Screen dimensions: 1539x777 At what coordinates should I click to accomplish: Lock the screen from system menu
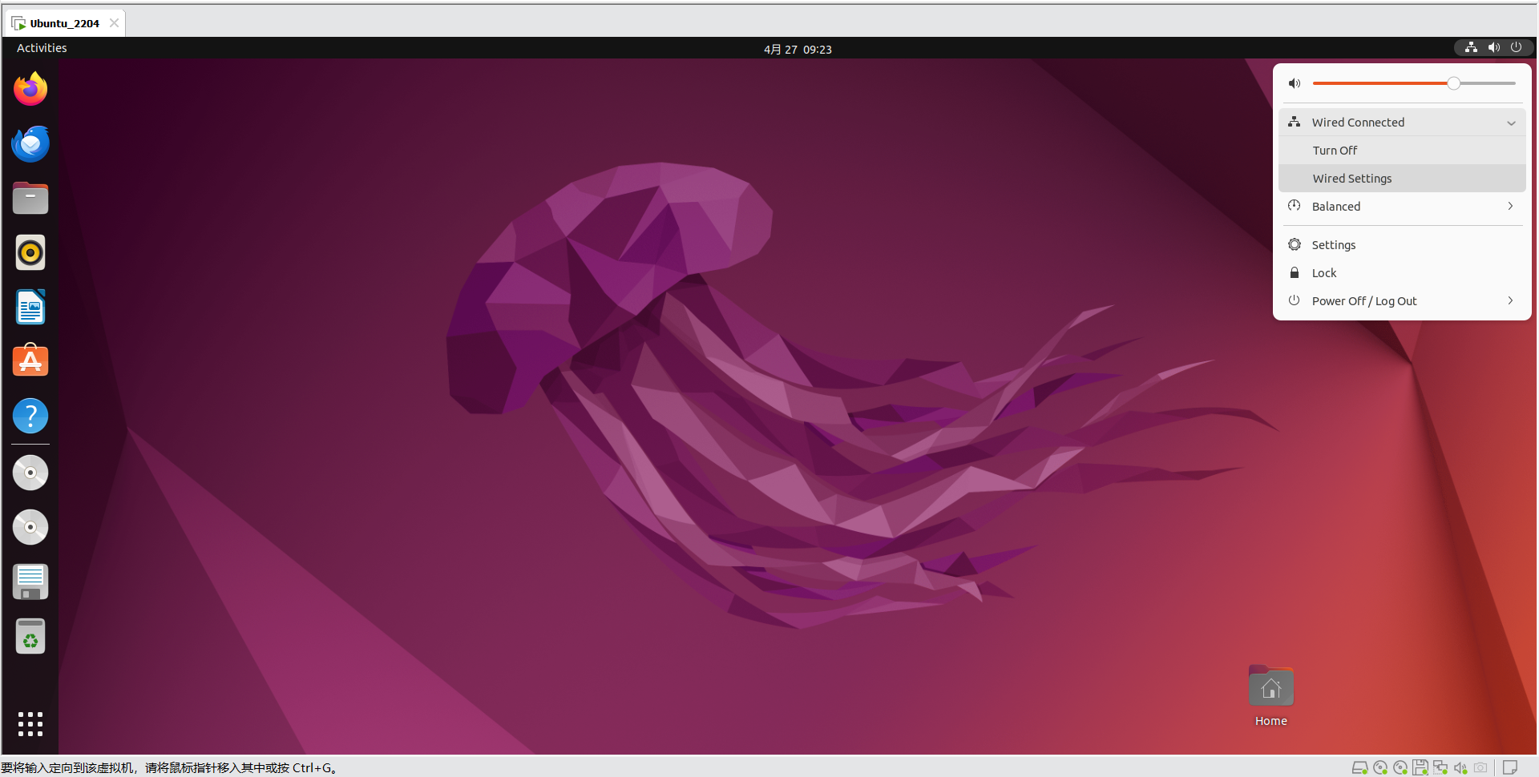pos(1402,273)
